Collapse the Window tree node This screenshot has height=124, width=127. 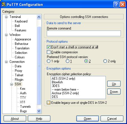point(6,35)
